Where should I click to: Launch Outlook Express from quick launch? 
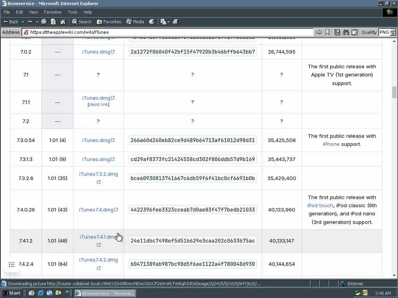click(x=49, y=293)
